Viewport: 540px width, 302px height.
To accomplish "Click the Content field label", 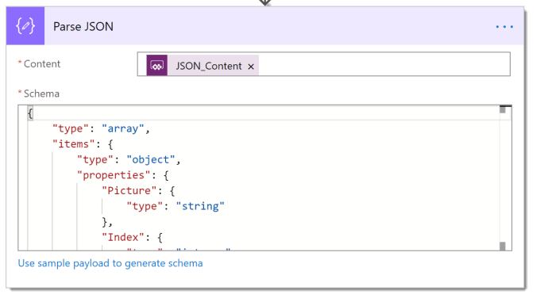I will [42, 64].
